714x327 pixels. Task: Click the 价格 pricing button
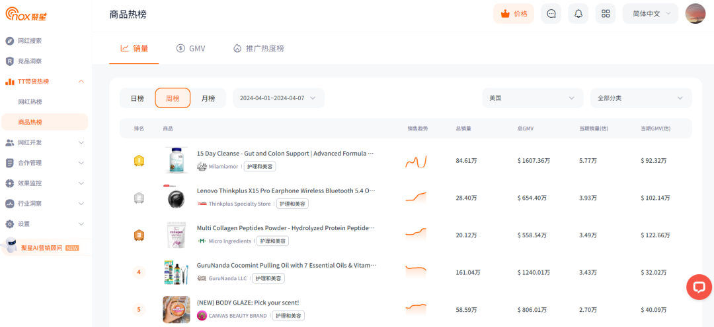pyautogui.click(x=514, y=14)
